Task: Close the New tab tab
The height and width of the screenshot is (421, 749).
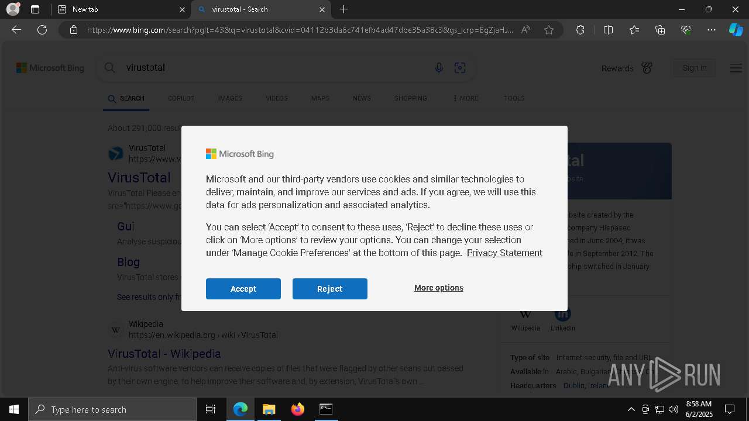Action: tap(181, 9)
